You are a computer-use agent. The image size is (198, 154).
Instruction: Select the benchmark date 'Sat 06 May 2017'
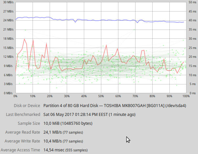click(59, 115)
